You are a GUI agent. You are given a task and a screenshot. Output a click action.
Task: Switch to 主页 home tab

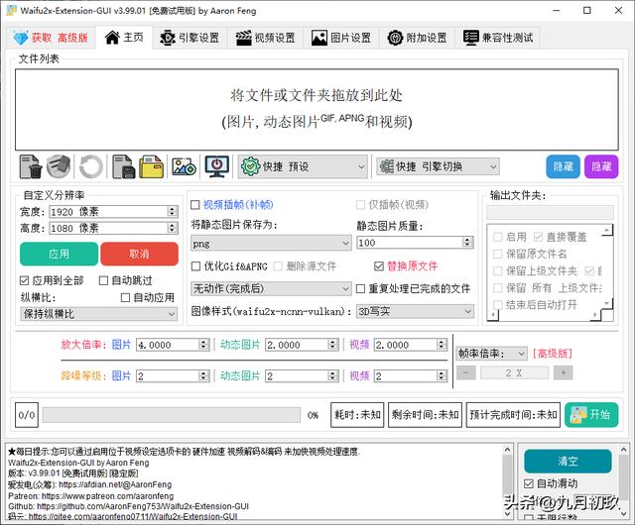[x=124, y=38]
